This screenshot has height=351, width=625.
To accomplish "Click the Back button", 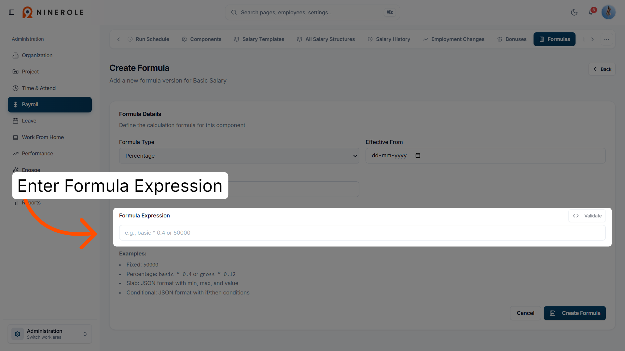I will 602,69.
